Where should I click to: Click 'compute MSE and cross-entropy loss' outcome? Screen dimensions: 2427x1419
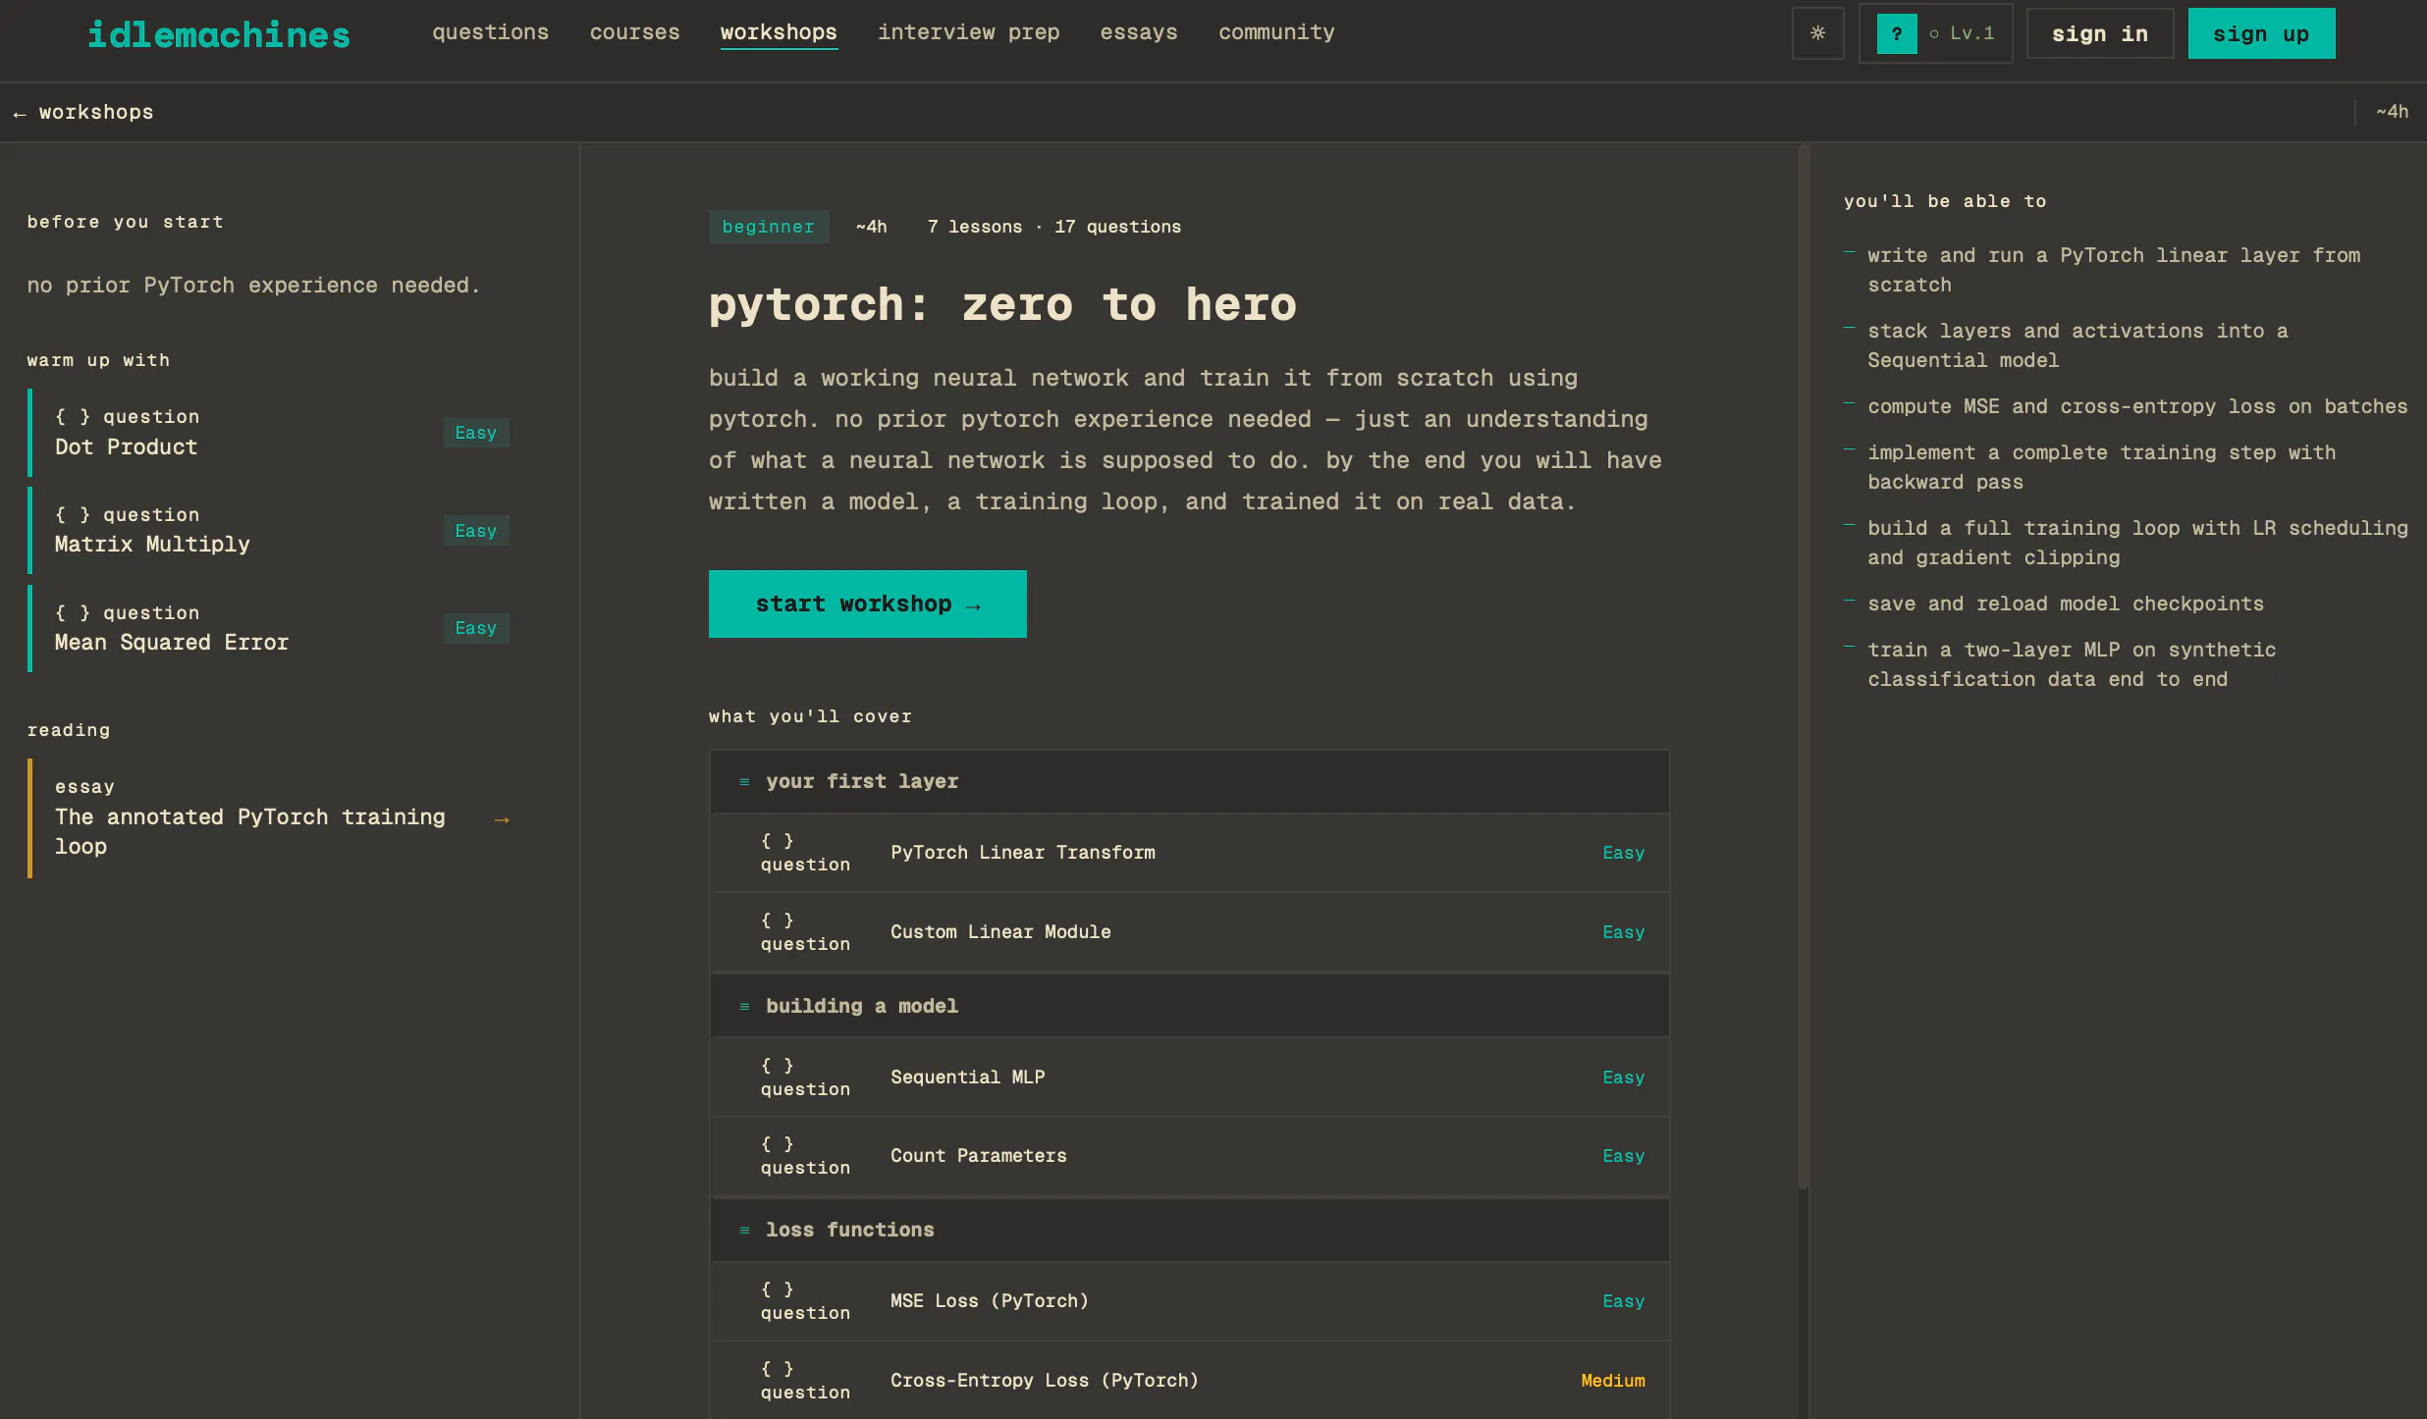[2136, 406]
